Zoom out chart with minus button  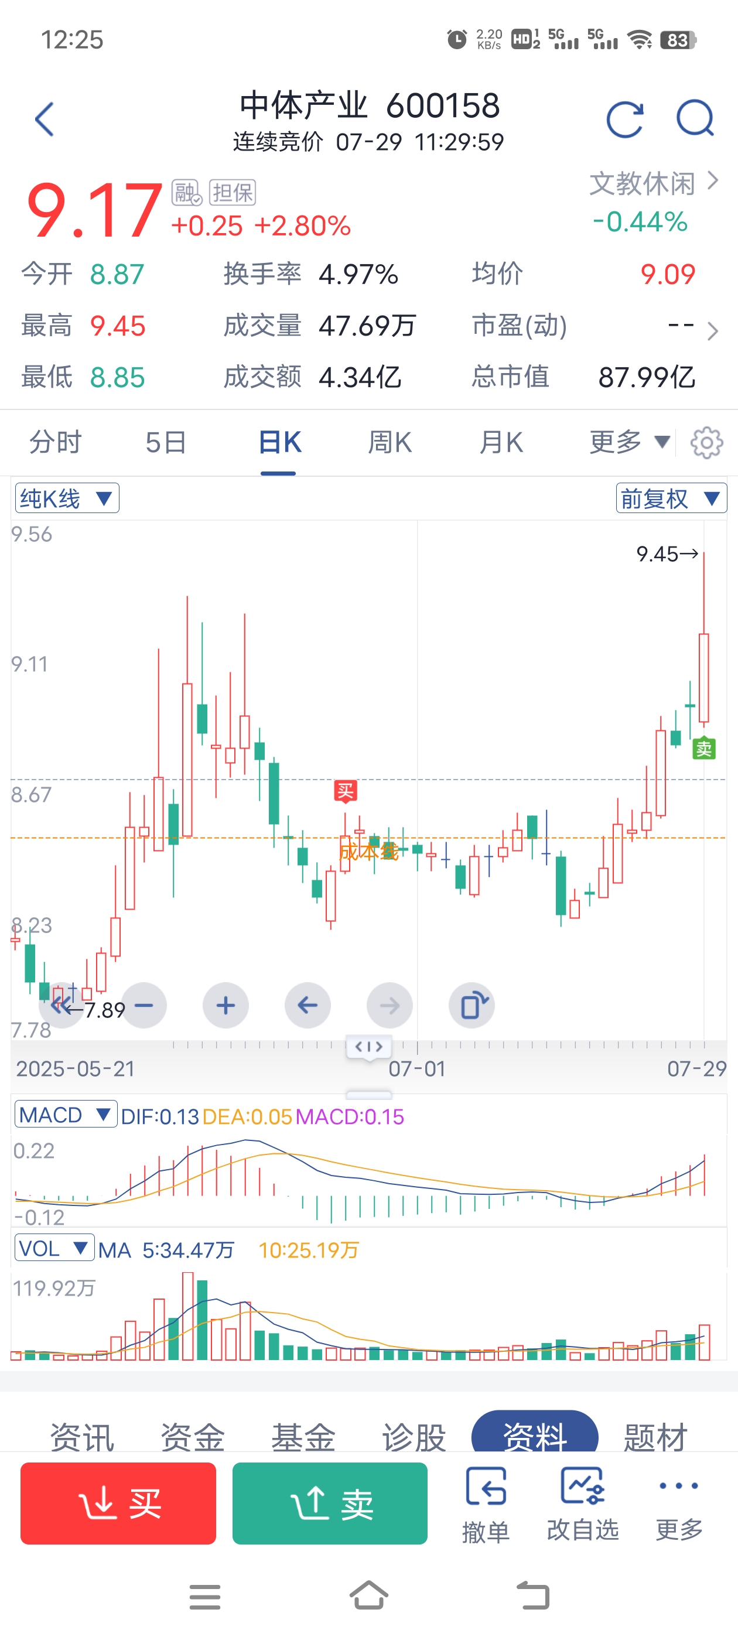coord(144,1005)
